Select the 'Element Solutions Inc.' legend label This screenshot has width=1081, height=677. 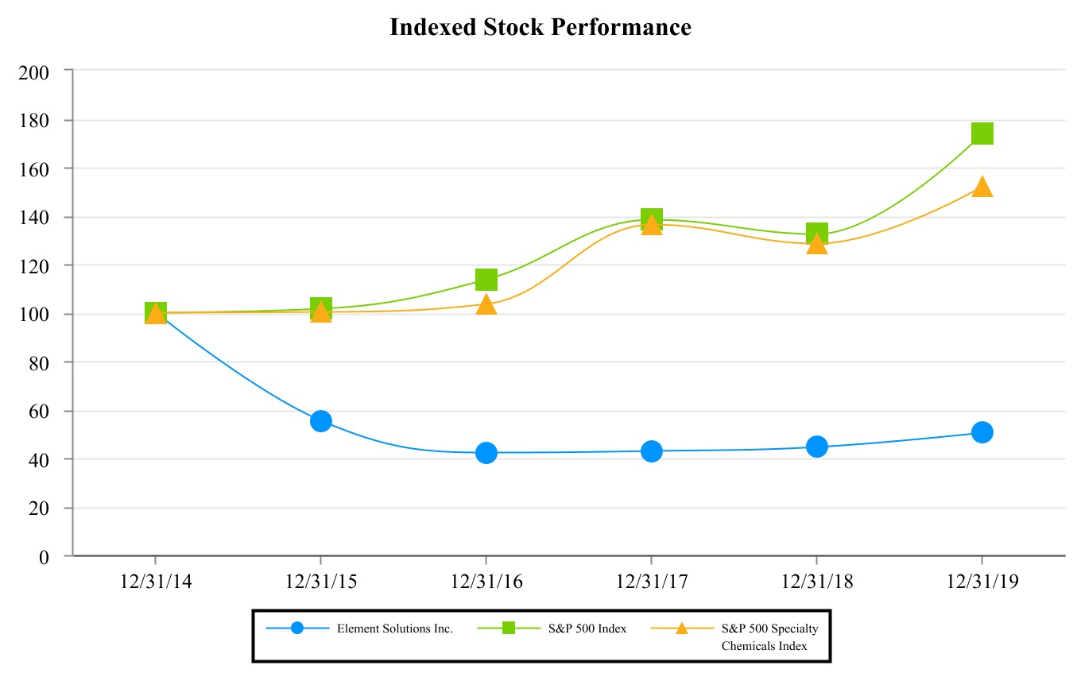click(395, 629)
